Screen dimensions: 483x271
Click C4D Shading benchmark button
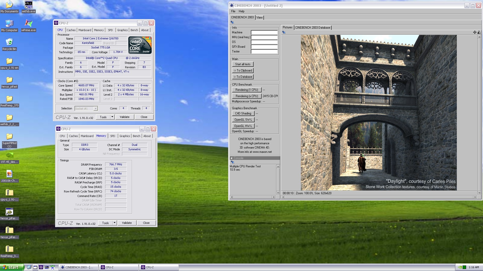243,113
